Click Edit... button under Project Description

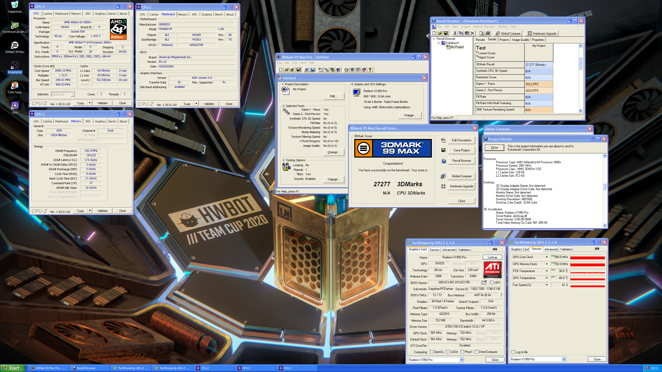[x=334, y=96]
